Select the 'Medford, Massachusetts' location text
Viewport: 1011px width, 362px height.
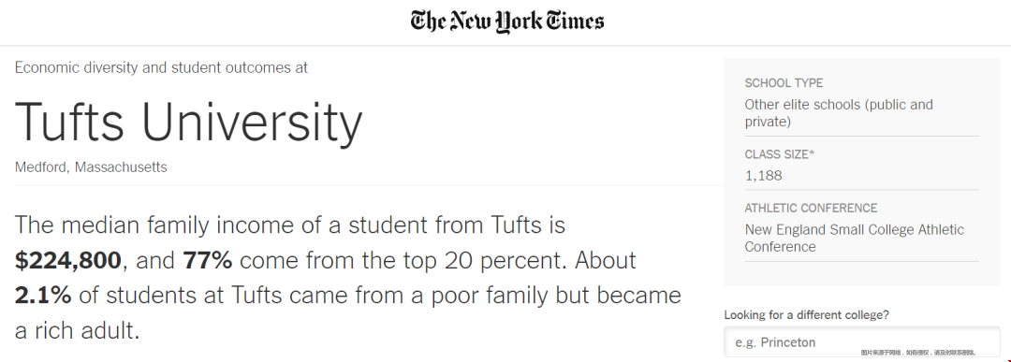pyautogui.click(x=91, y=167)
